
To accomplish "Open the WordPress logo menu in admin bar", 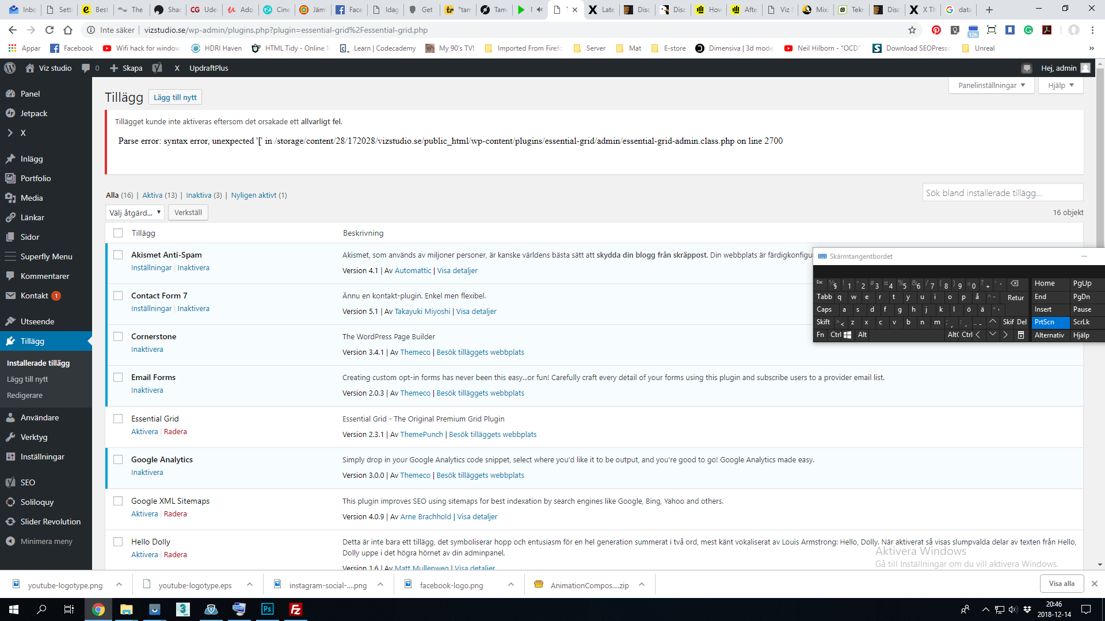I will [x=10, y=68].
